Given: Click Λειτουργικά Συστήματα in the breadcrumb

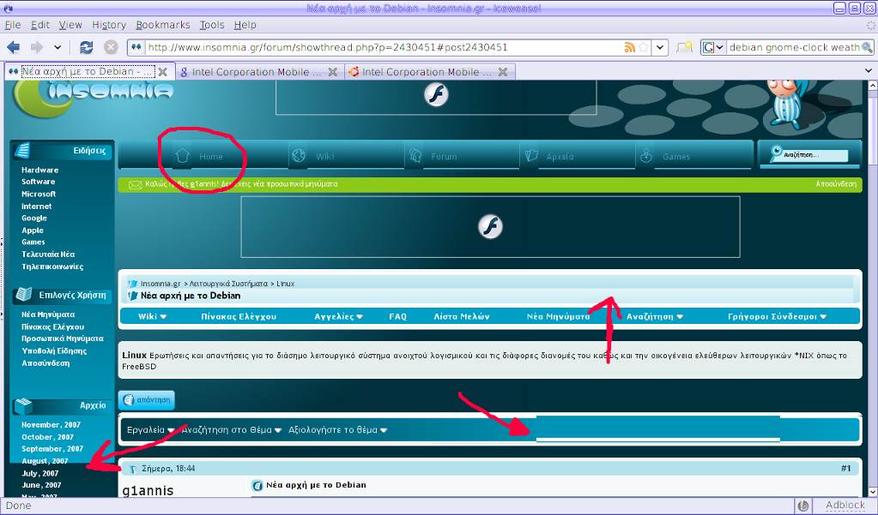Looking at the screenshot, I should pyautogui.click(x=228, y=284).
